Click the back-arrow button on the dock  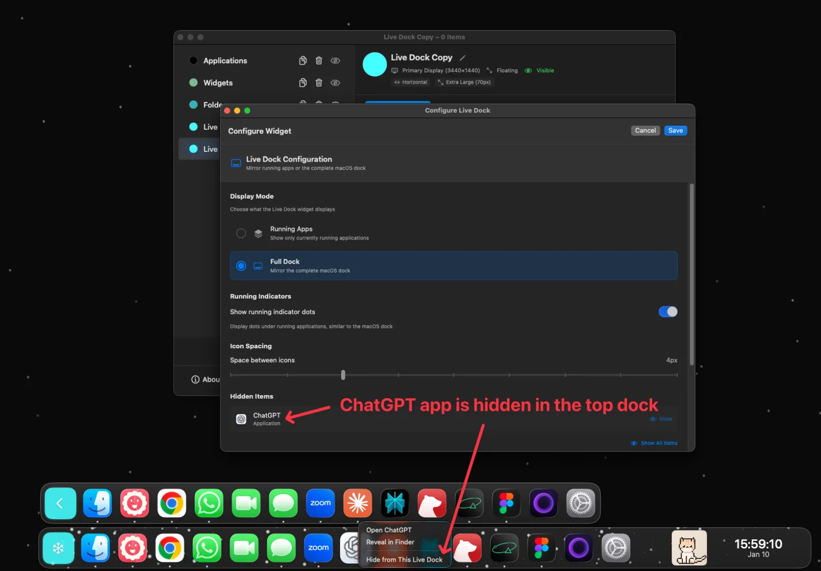60,504
